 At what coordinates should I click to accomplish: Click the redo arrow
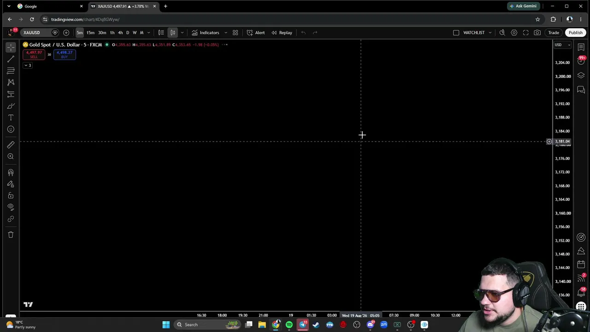(x=315, y=33)
